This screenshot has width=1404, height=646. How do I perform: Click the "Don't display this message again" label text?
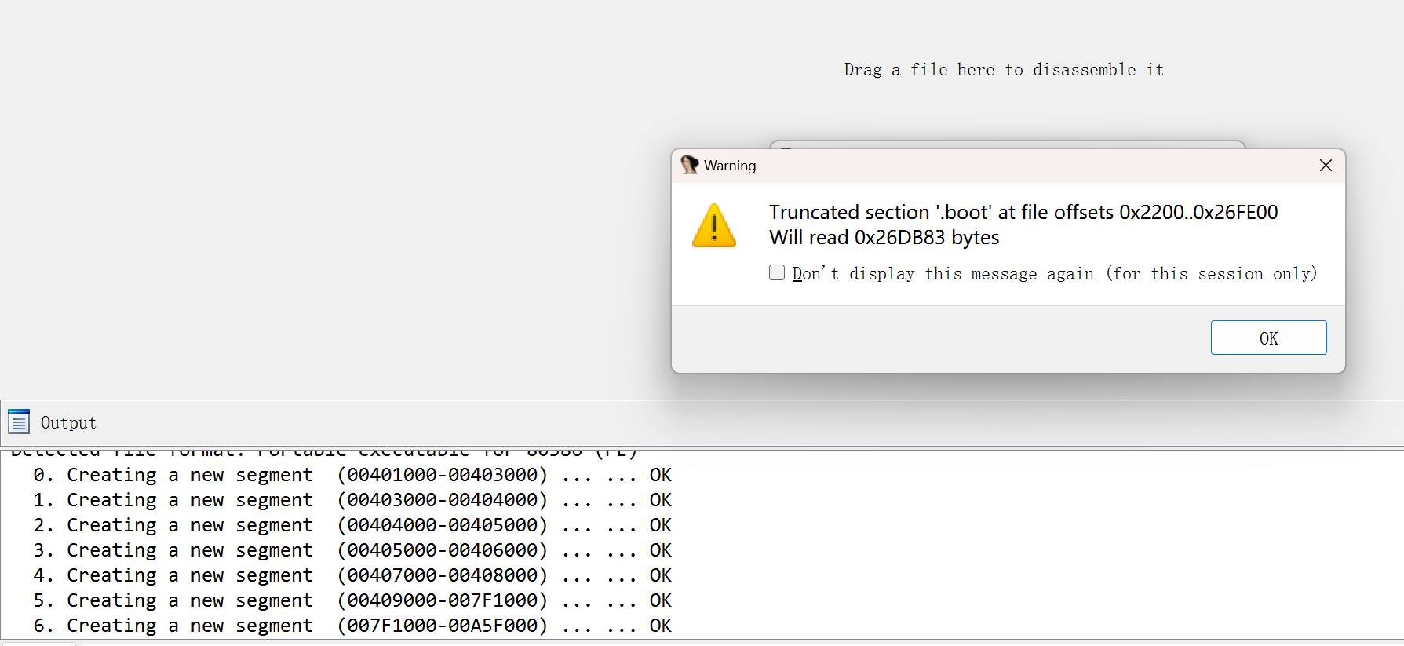(x=1054, y=274)
